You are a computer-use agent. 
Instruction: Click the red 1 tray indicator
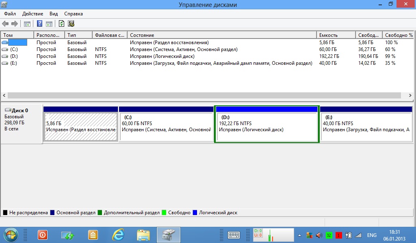tap(338, 235)
